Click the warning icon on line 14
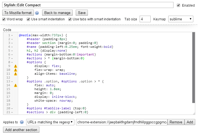198x136 pixels. click(15, 85)
